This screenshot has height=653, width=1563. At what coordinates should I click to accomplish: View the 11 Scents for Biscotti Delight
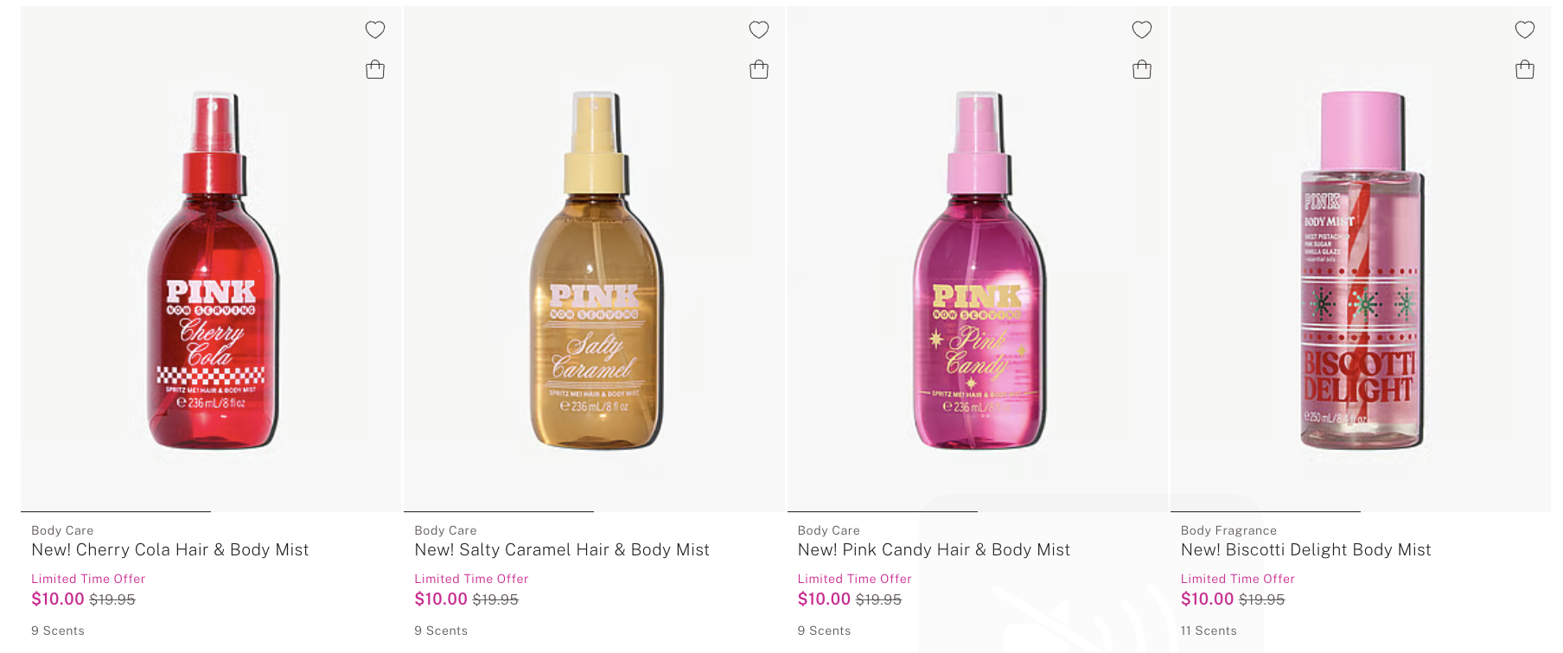[x=1209, y=631]
